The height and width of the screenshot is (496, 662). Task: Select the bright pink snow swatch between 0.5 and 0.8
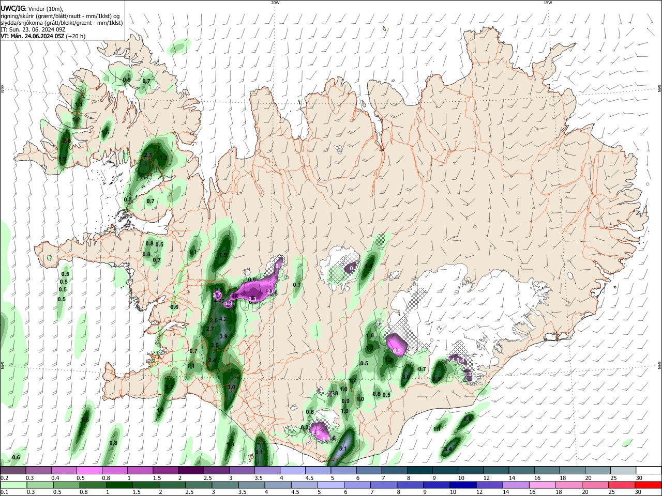[x=89, y=470]
